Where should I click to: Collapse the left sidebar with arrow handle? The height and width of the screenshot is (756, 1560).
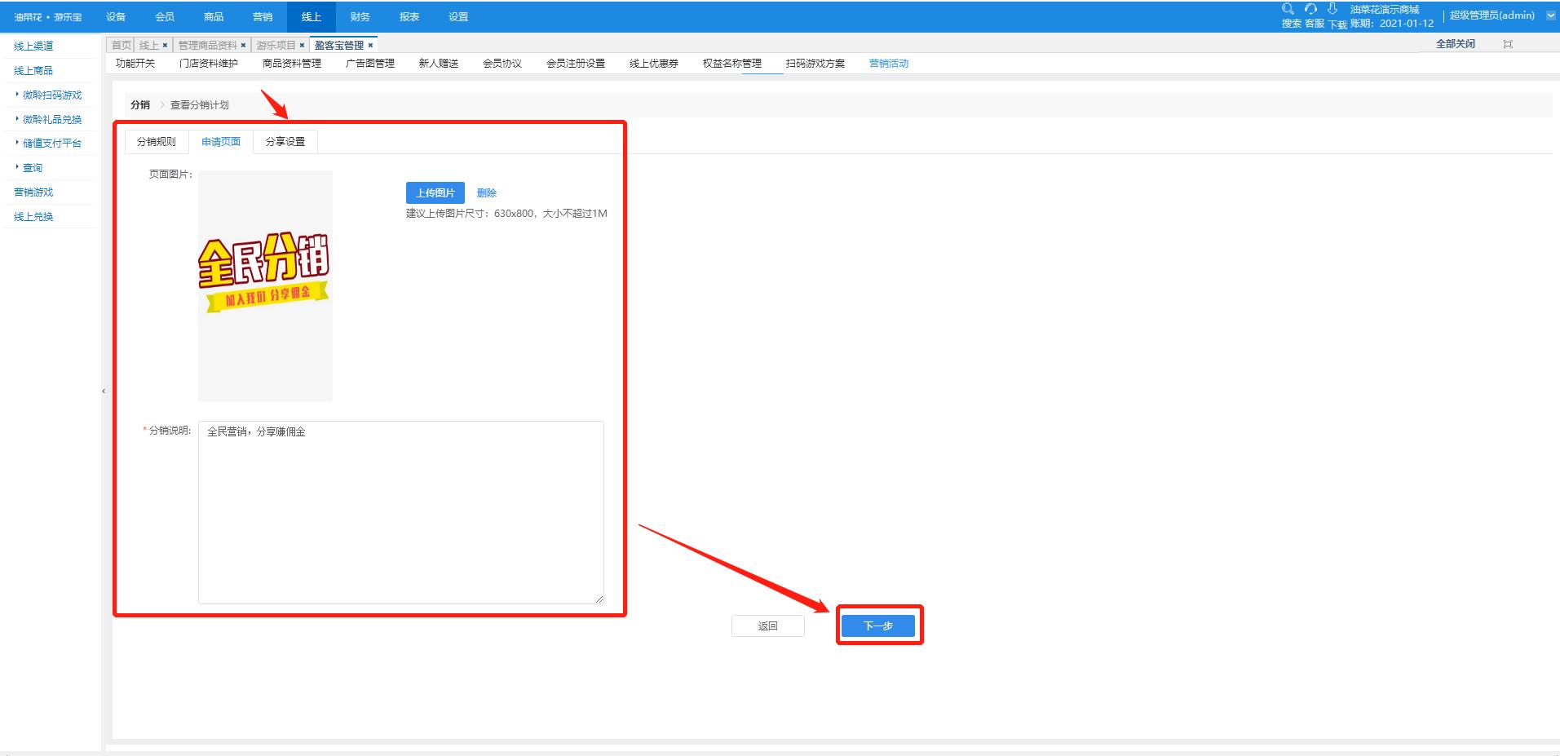point(104,391)
